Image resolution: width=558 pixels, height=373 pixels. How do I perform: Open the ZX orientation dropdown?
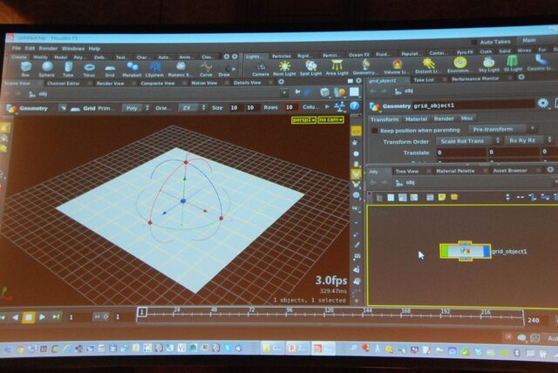(x=192, y=108)
